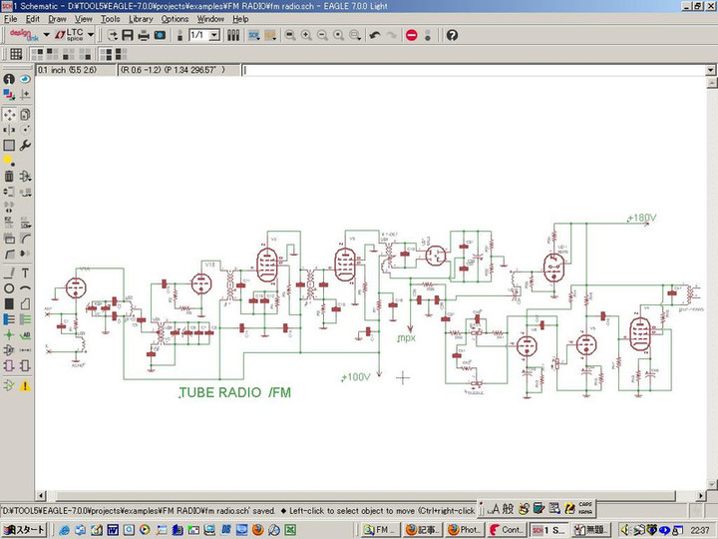
Task: Toggle the Show eye tool
Action: click(x=25, y=79)
